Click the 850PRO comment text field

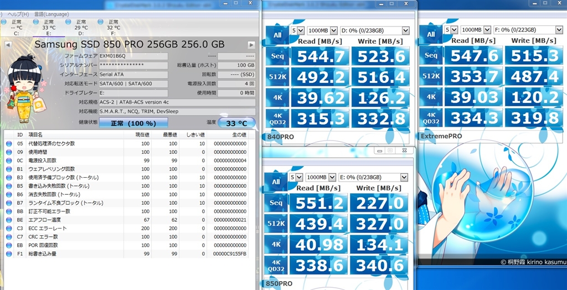[337, 283]
